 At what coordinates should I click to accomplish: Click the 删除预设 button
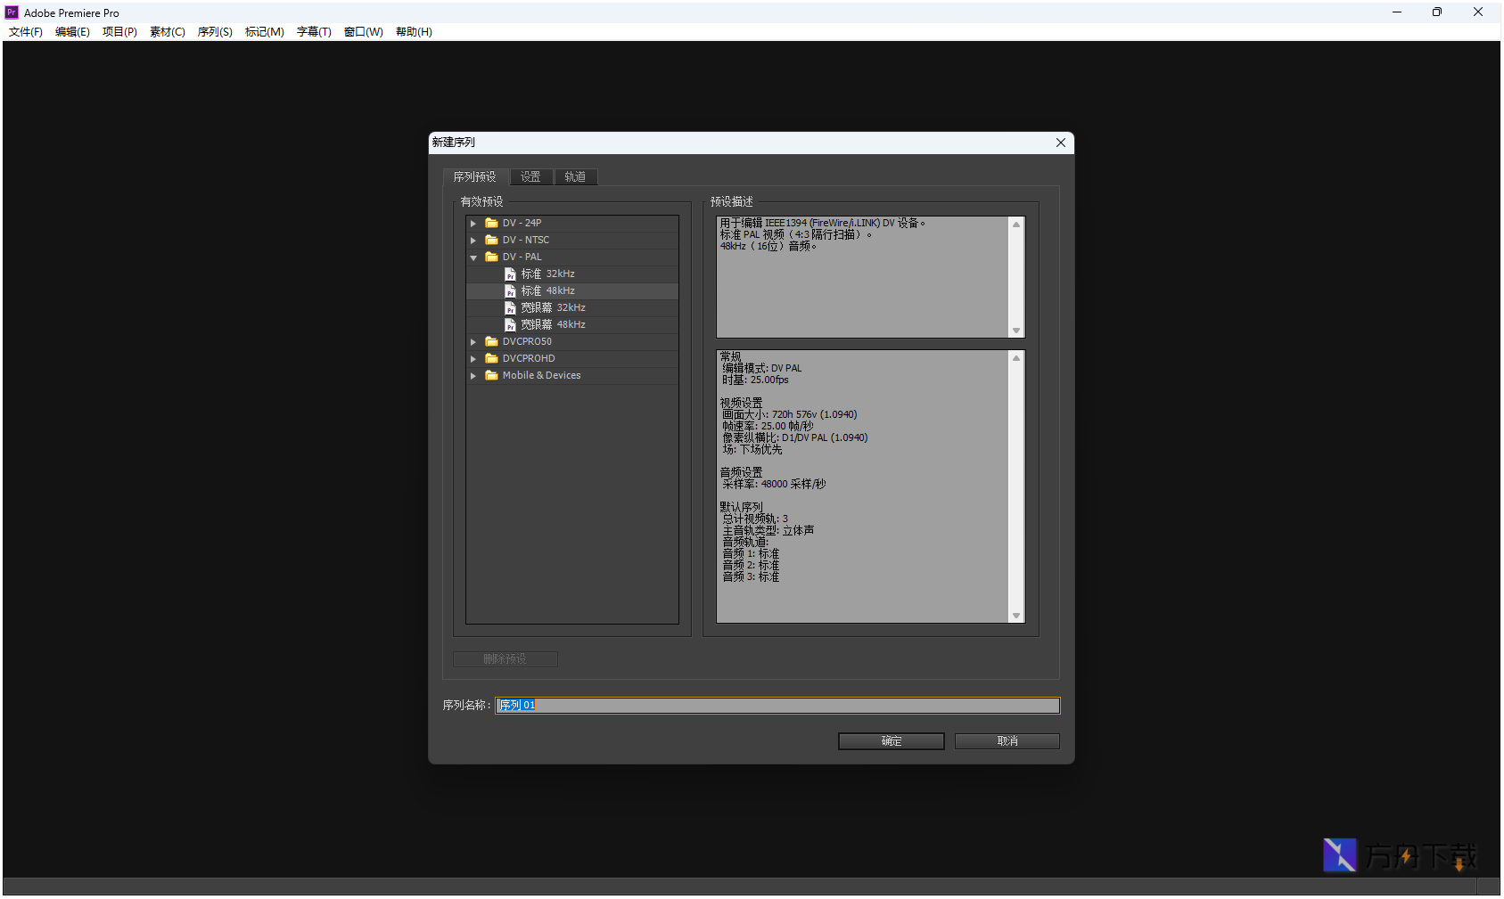[505, 659]
